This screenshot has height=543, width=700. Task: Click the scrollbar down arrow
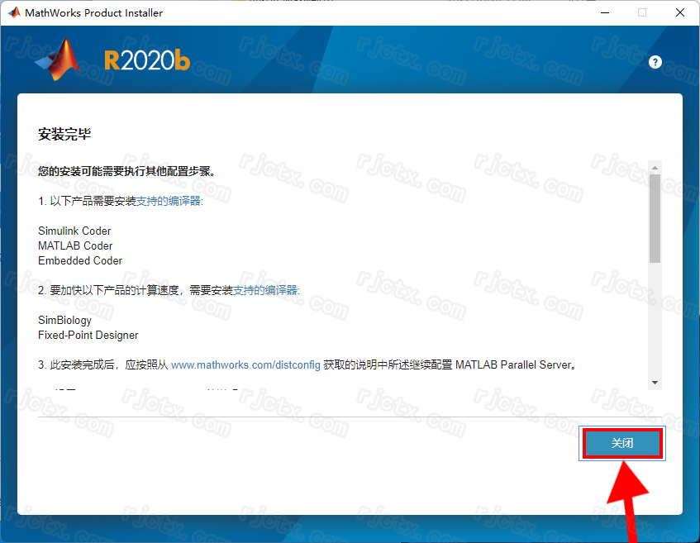pyautogui.click(x=655, y=383)
